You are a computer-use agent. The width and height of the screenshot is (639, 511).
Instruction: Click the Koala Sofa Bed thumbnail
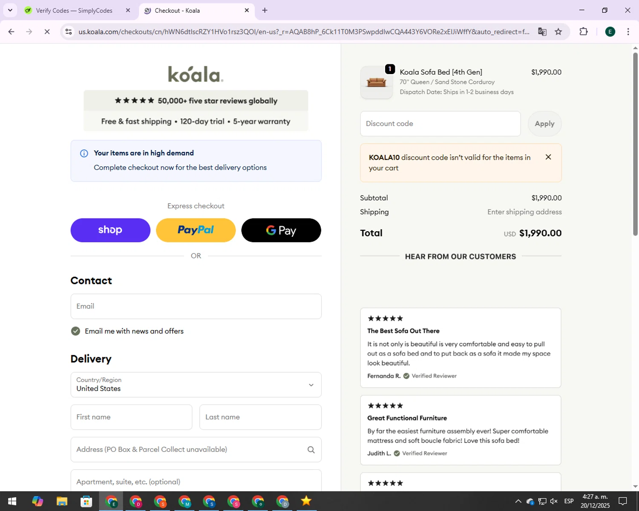click(377, 82)
